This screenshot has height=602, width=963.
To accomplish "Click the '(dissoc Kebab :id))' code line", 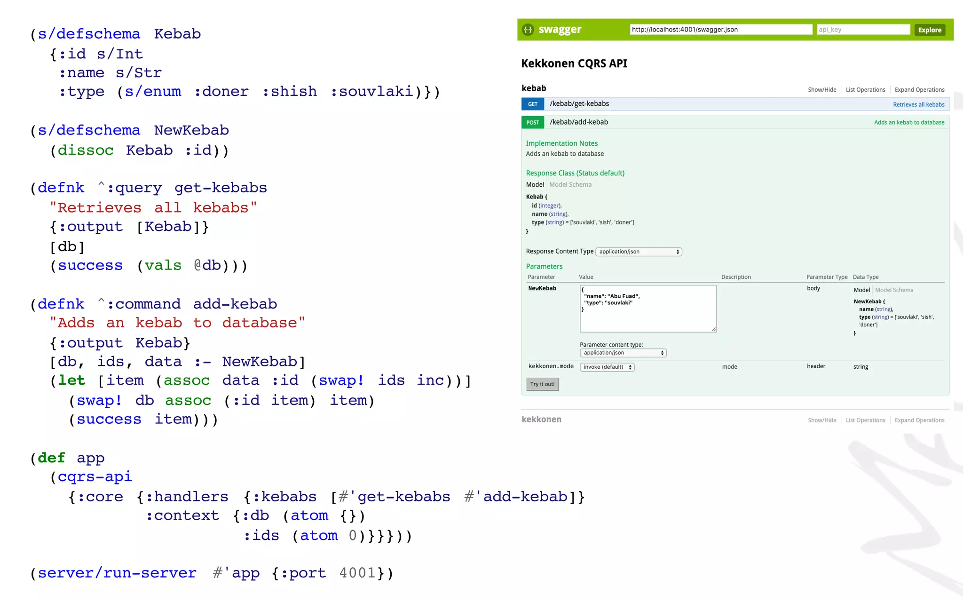I will [x=139, y=150].
